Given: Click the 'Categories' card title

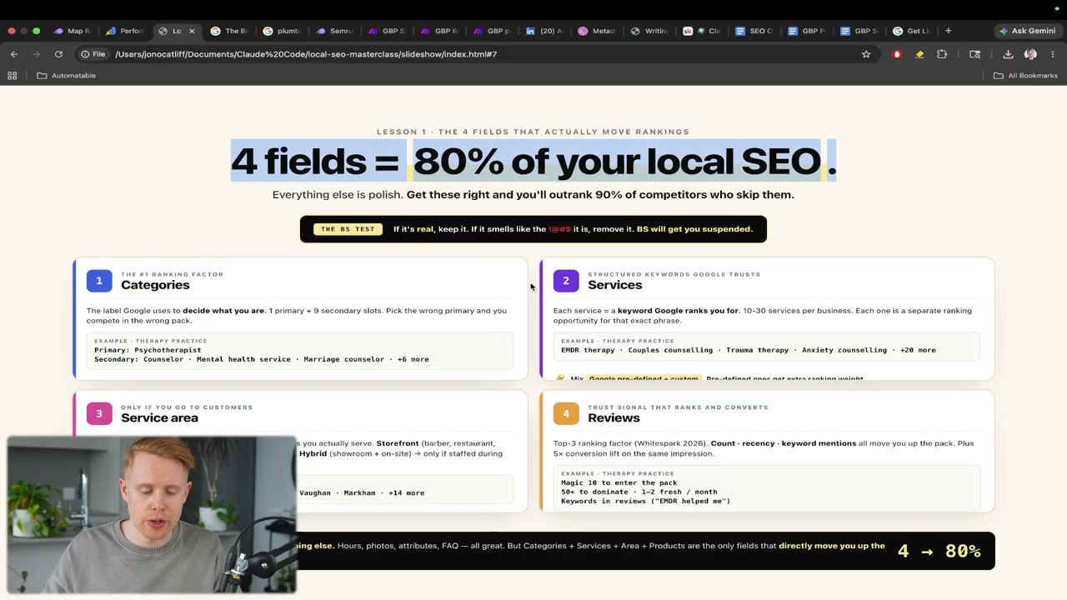Looking at the screenshot, I should click(x=155, y=285).
